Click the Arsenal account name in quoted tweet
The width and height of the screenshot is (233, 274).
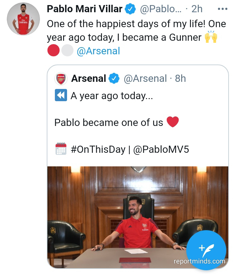pyautogui.click(x=89, y=79)
